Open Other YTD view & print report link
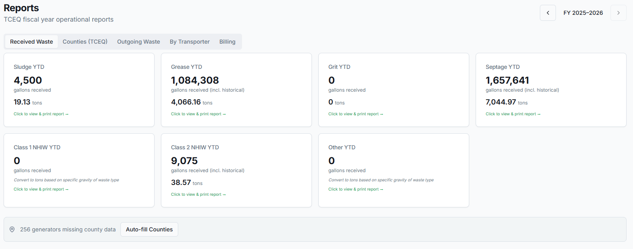The height and width of the screenshot is (249, 633). (356, 189)
